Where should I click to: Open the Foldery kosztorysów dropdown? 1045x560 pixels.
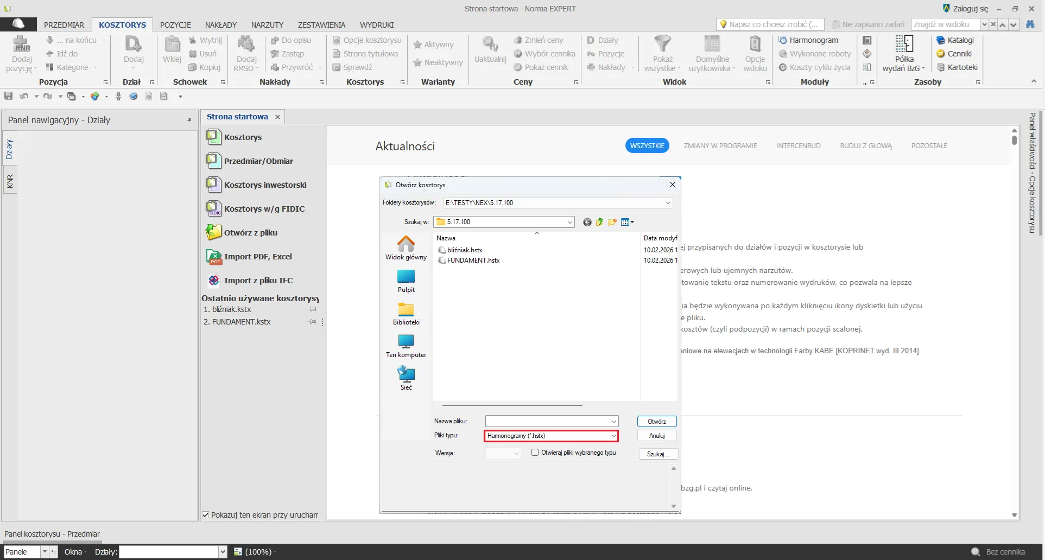pos(668,203)
